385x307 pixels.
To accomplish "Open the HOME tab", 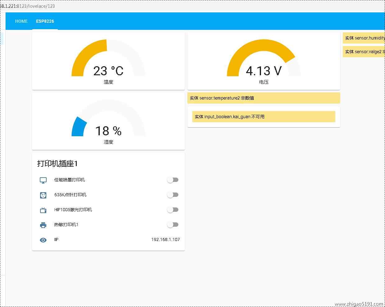I will pos(21,21).
